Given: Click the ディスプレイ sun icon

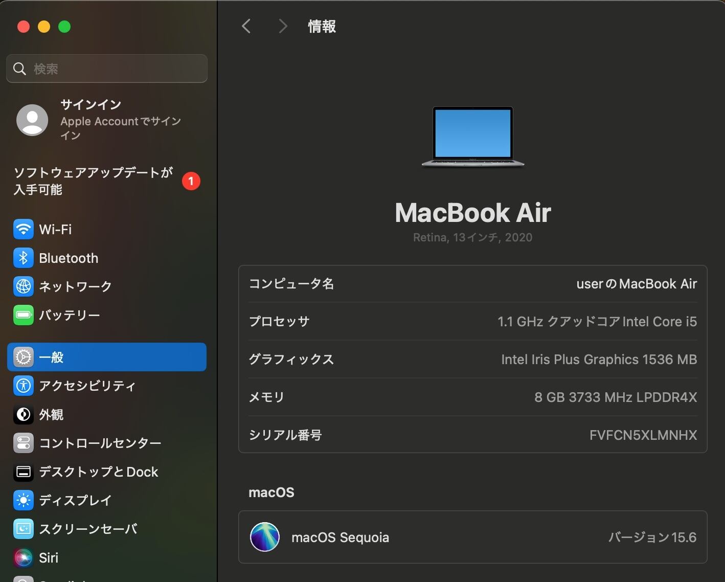Looking at the screenshot, I should (23, 500).
